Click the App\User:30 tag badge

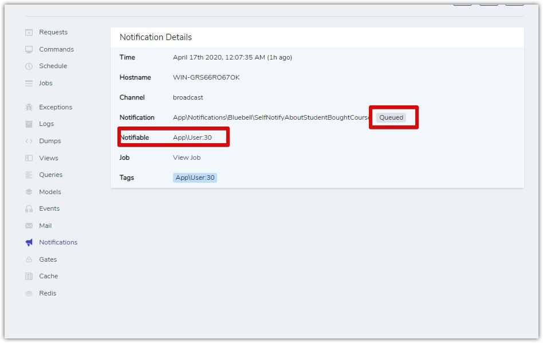195,178
